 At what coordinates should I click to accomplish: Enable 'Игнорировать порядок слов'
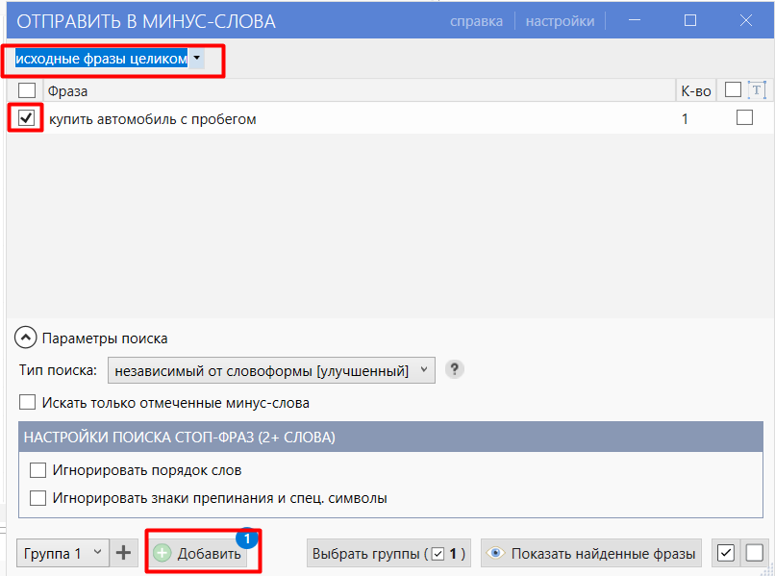pos(38,469)
